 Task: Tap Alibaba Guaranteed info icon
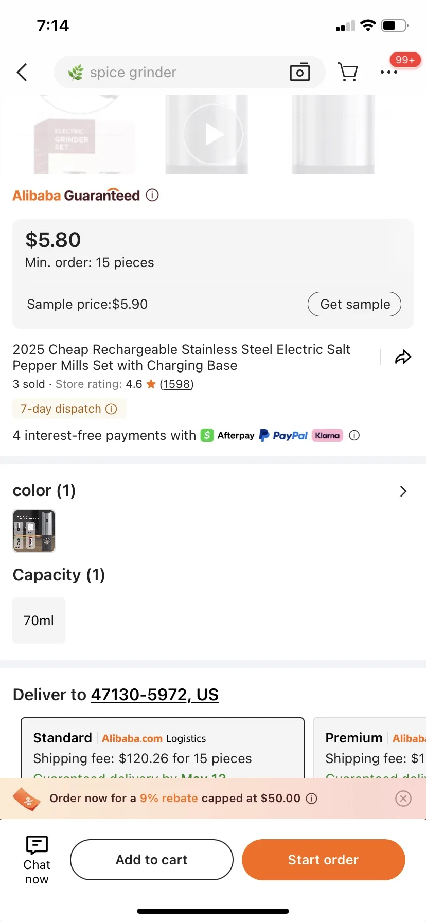click(152, 196)
